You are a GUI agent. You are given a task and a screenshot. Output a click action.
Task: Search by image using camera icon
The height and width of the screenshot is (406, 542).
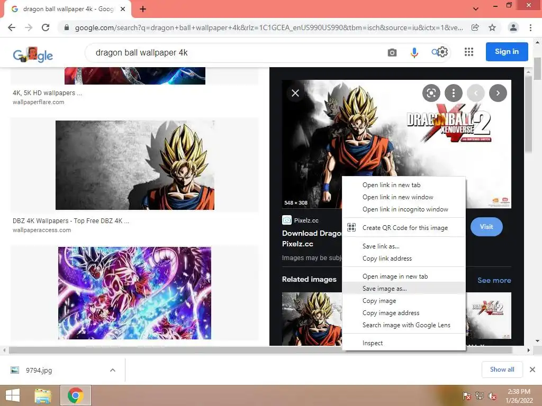392,52
